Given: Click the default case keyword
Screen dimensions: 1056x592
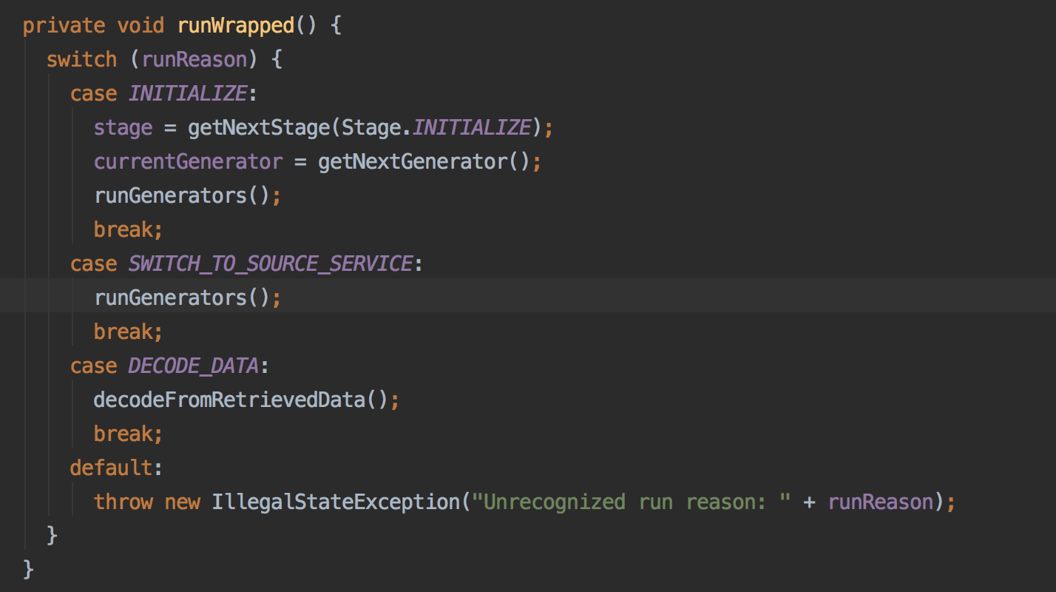Looking at the screenshot, I should point(109,467).
